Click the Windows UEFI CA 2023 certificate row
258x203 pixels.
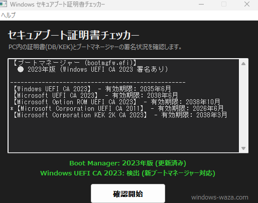coord(92,89)
